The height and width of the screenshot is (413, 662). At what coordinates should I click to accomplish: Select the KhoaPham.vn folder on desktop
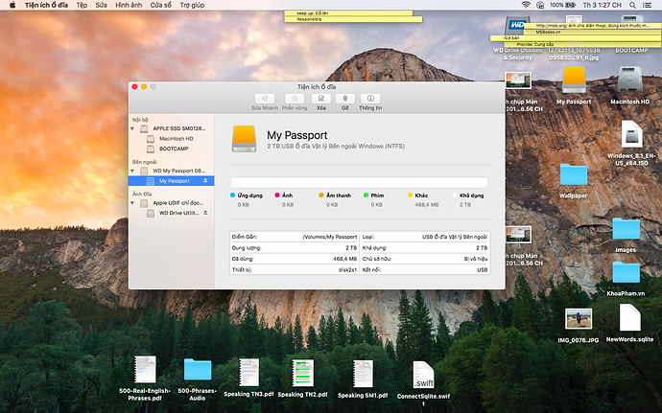627,272
